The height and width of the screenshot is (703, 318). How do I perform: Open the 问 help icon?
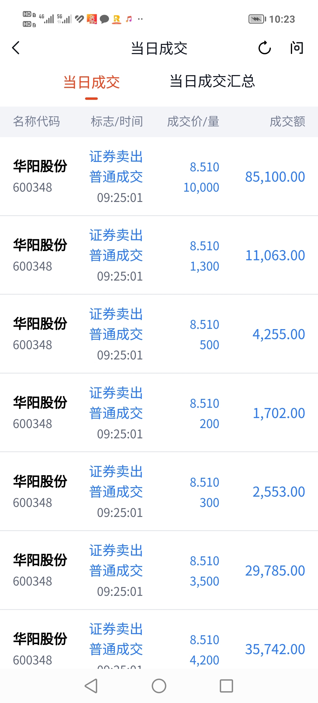297,48
